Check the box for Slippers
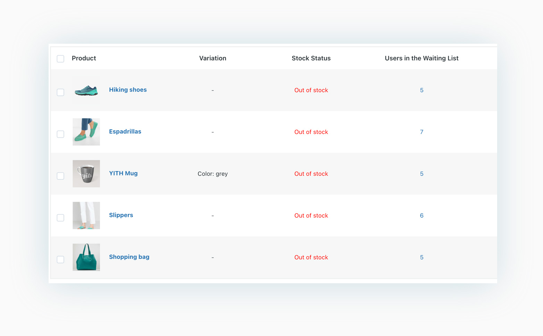The image size is (543, 336). pyautogui.click(x=60, y=218)
